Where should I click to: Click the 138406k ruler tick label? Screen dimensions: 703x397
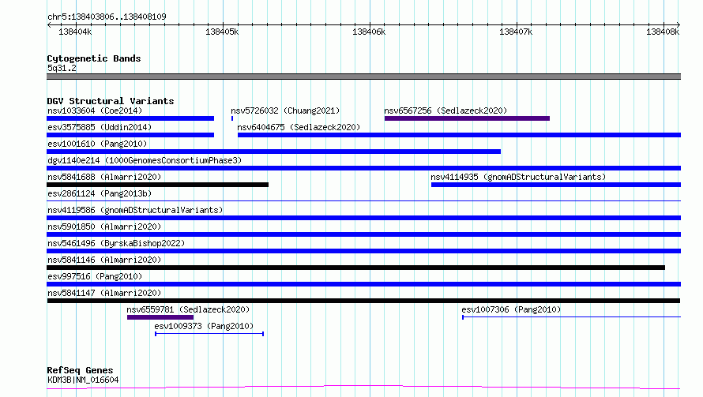369,32
